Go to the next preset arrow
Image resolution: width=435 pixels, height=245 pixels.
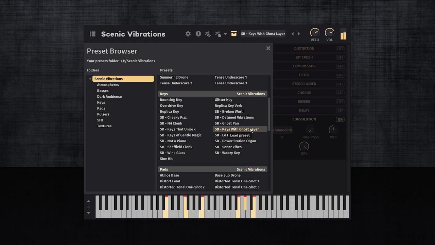point(299,34)
